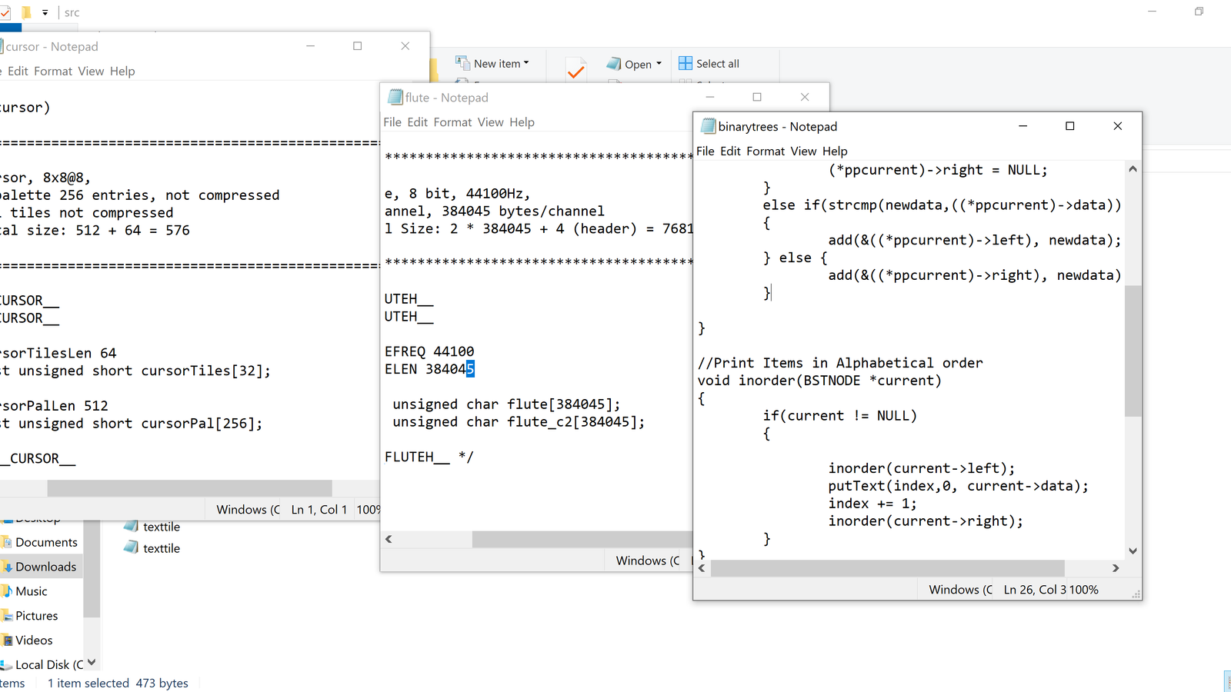Click '1 item selected 473 bytes' status text
Viewport: 1231px width, 692px height.
click(118, 683)
